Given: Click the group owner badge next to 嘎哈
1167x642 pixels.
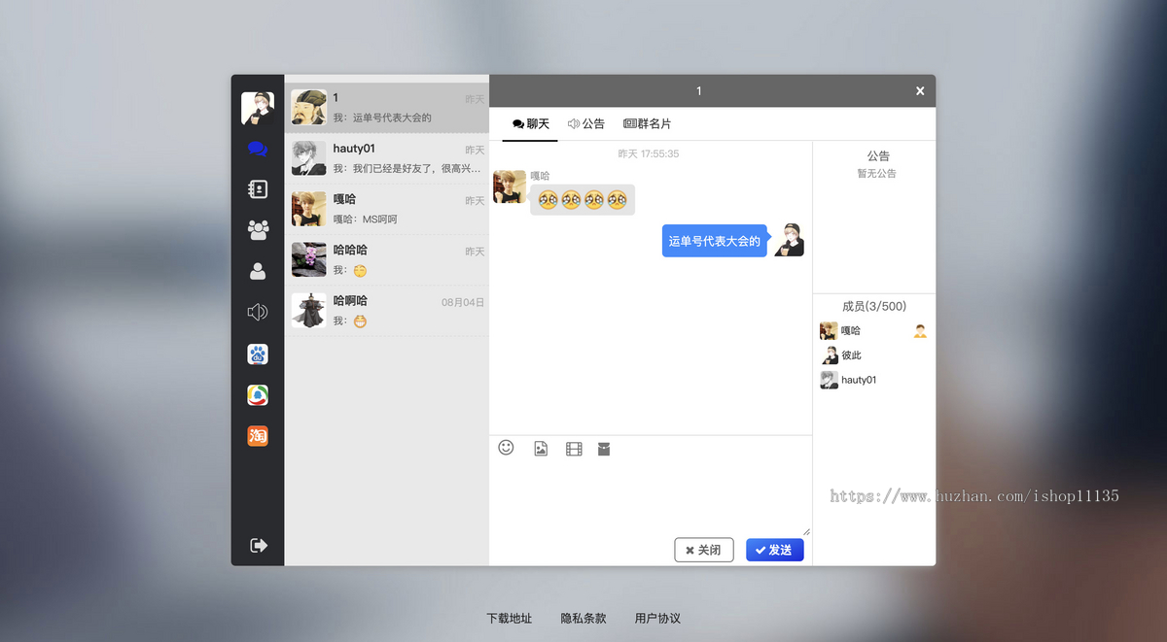Looking at the screenshot, I should pos(920,331).
